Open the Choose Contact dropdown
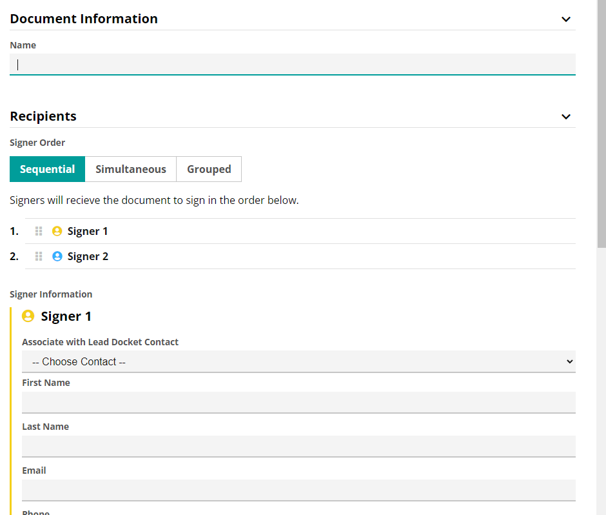Screen dimensions: 606x515 pos(298,361)
